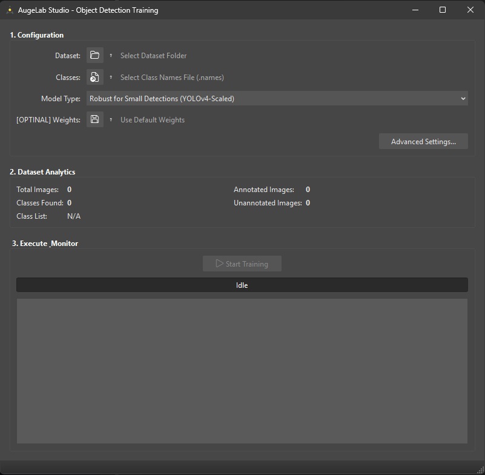Click the Idle progress bar
This screenshot has width=485, height=475.
coord(242,285)
